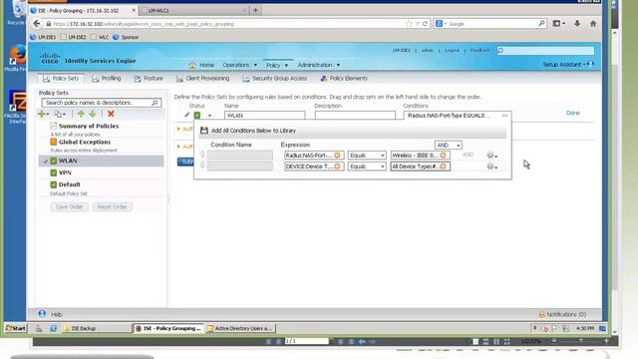Open gear actions for the DEVICE condition row

pyautogui.click(x=491, y=167)
